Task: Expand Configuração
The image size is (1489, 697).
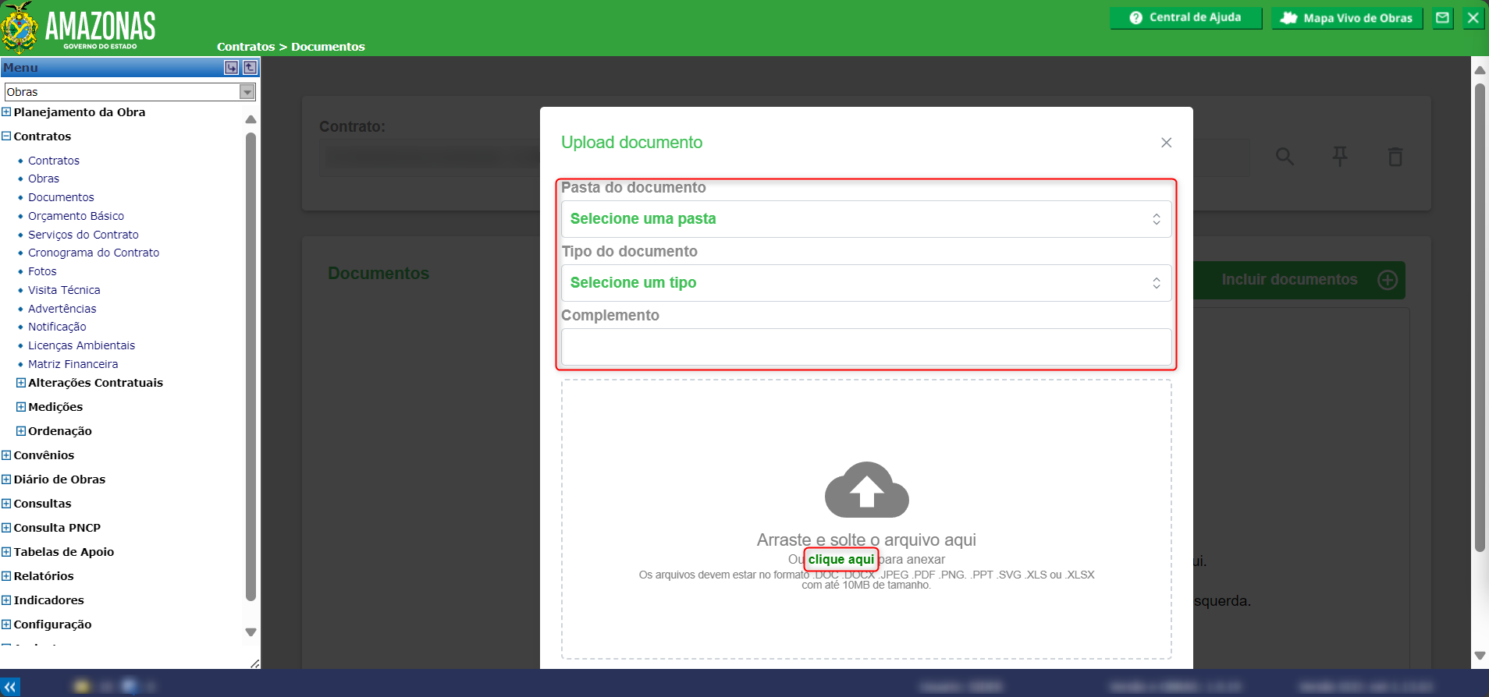Action: click(x=6, y=624)
